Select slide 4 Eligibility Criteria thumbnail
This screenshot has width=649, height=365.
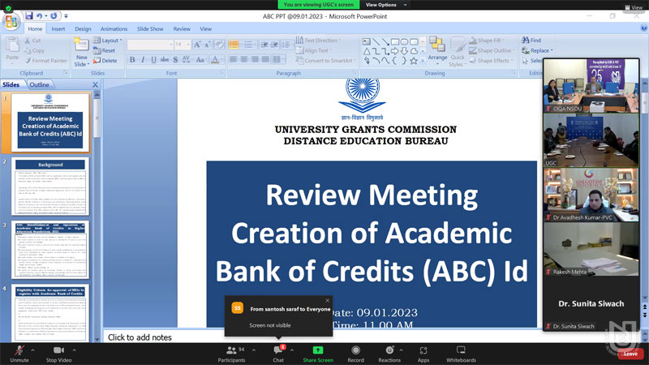[50, 313]
